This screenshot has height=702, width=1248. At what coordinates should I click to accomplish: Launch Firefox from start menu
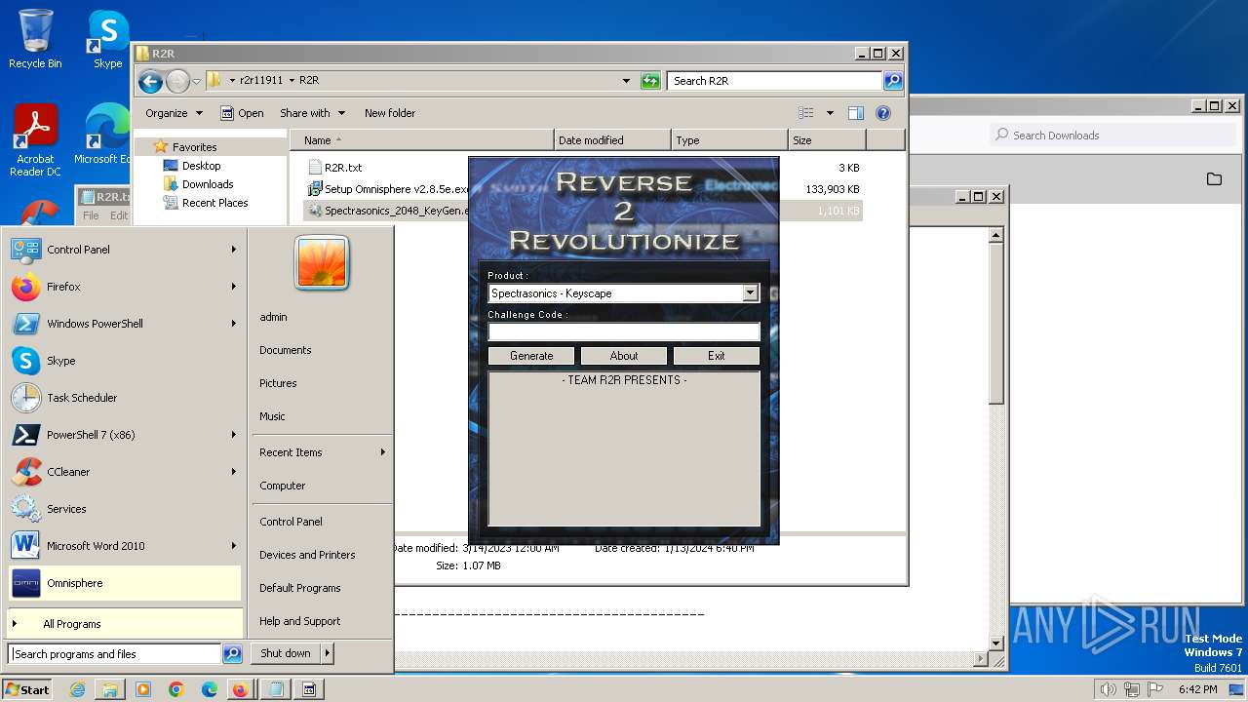point(124,287)
